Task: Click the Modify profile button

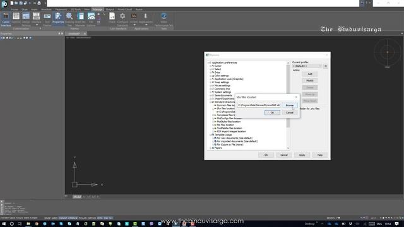Action: [x=310, y=81]
